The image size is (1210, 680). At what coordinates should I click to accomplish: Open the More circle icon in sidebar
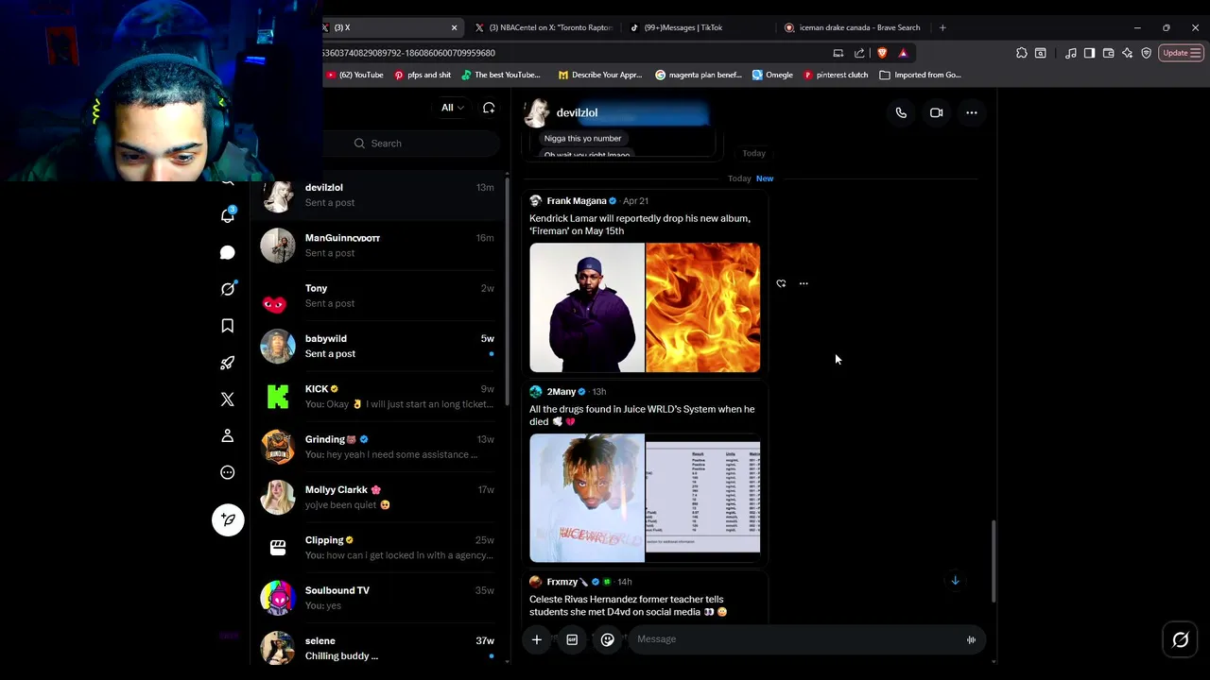[228, 472]
